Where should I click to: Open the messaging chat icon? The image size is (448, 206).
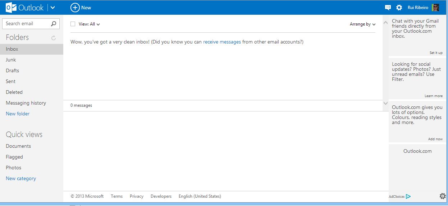pos(388,8)
